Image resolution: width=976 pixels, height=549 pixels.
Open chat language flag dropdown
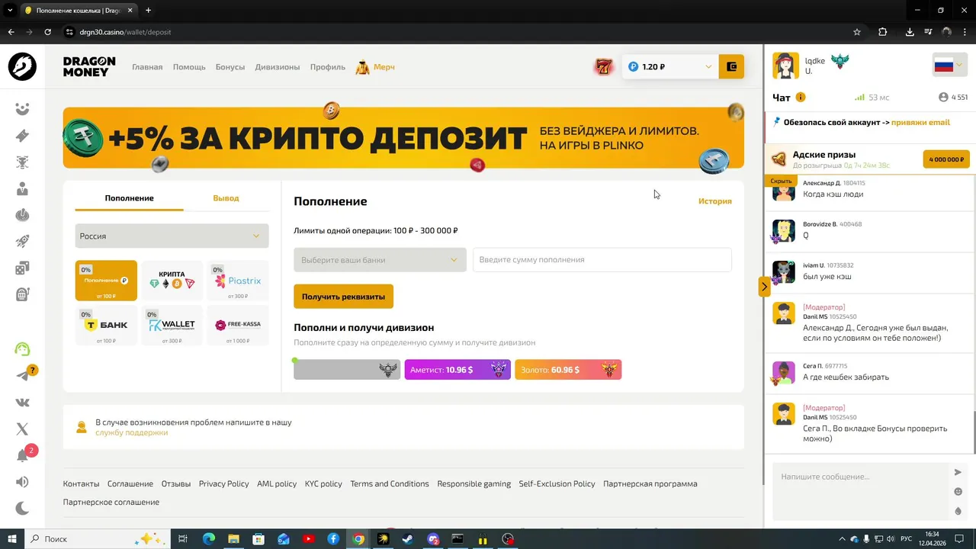pyautogui.click(x=949, y=66)
